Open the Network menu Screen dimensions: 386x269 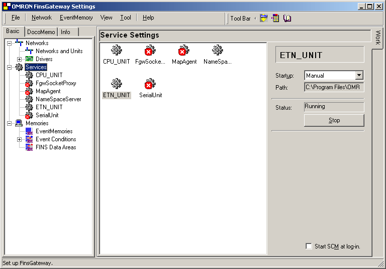coord(42,18)
